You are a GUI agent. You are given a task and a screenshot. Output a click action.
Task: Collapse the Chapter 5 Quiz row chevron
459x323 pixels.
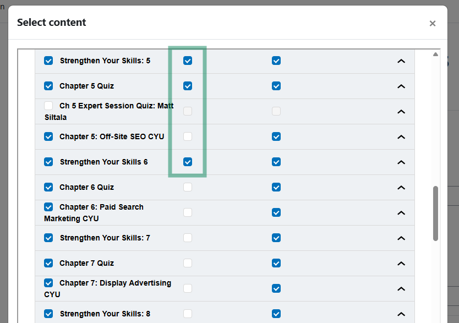(401, 86)
